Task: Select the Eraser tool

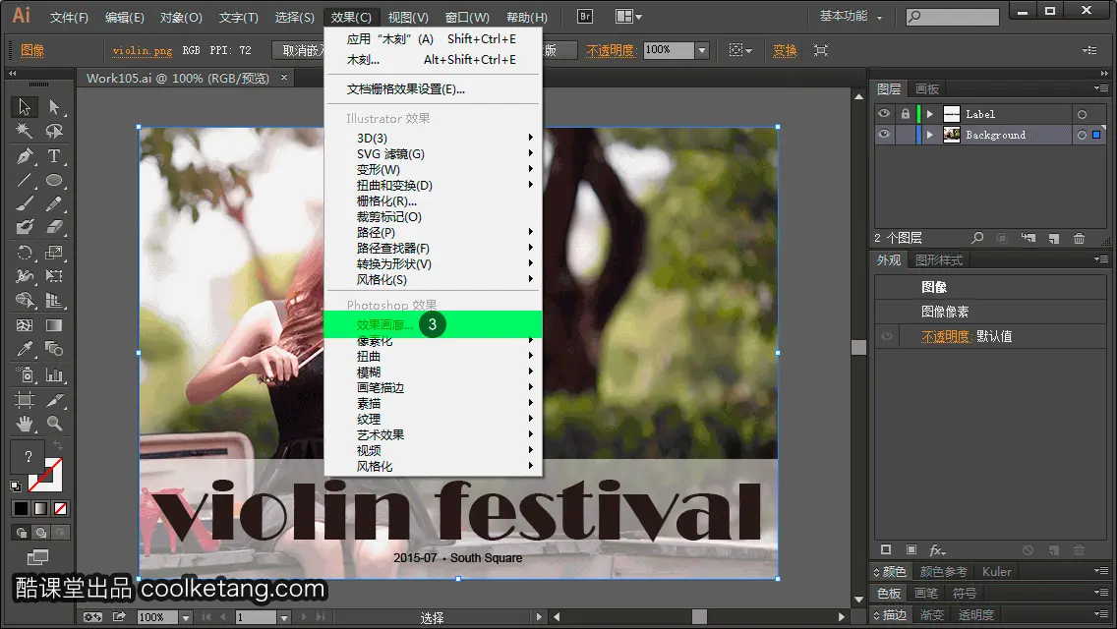Action: pos(54,227)
